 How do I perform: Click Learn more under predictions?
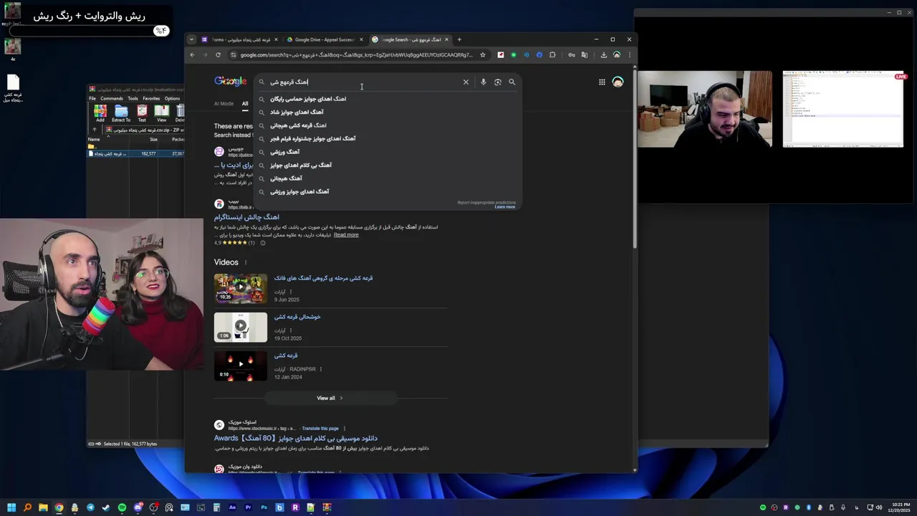[x=504, y=207]
